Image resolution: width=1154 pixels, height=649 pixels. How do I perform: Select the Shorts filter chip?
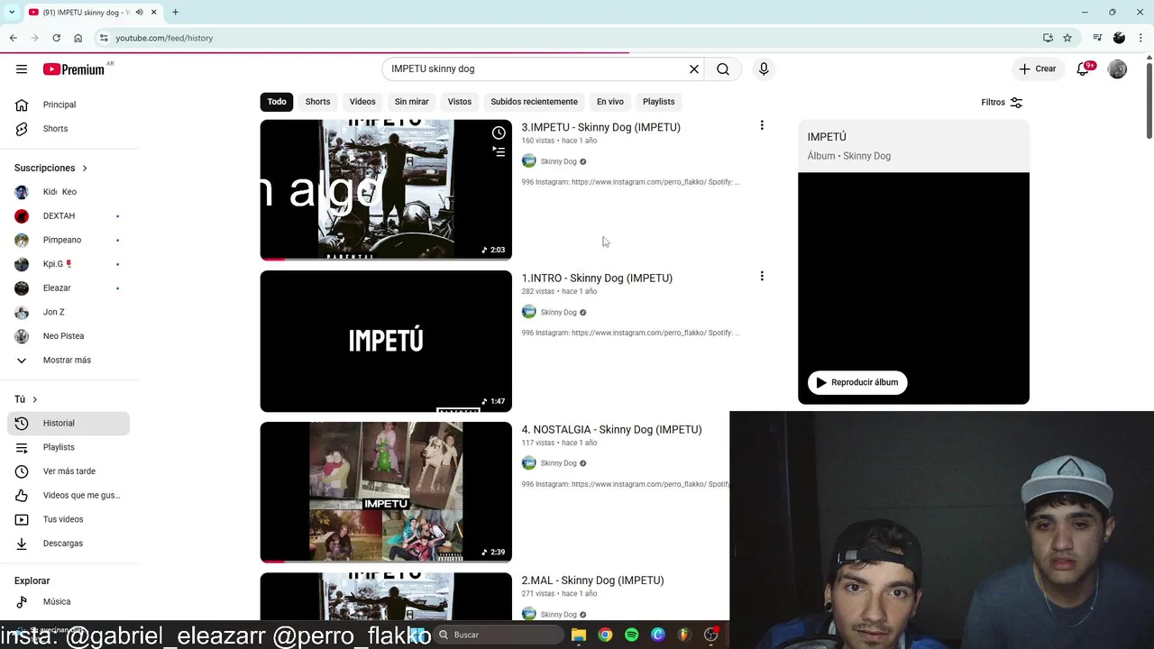click(x=317, y=102)
